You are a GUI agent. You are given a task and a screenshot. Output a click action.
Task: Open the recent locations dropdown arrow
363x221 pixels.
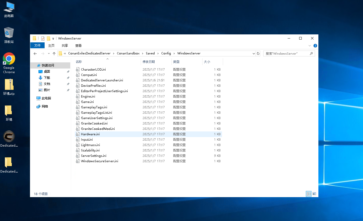pyautogui.click(x=49, y=53)
